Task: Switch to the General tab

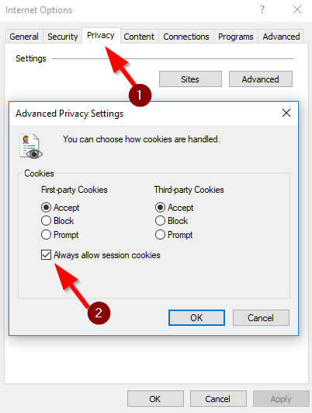Action: tap(24, 37)
